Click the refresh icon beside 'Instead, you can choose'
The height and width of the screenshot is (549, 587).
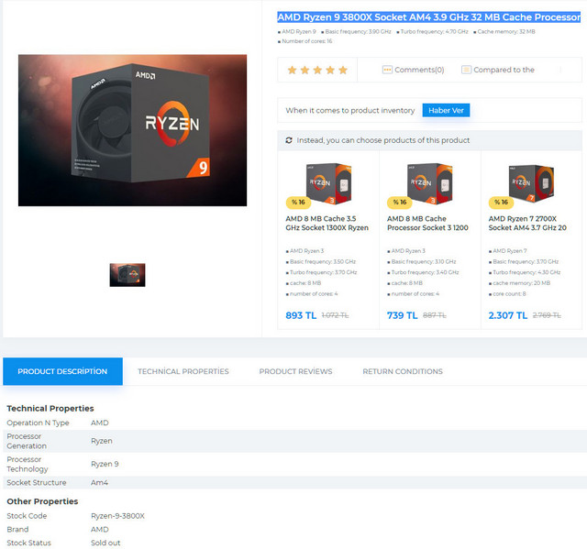(x=289, y=140)
